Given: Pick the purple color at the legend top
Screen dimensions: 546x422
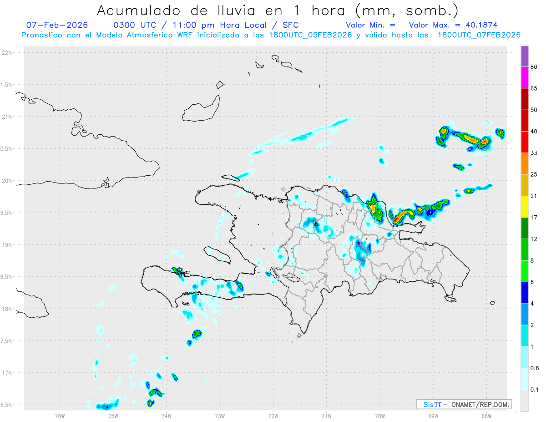Looking at the screenshot, I should 525,56.
